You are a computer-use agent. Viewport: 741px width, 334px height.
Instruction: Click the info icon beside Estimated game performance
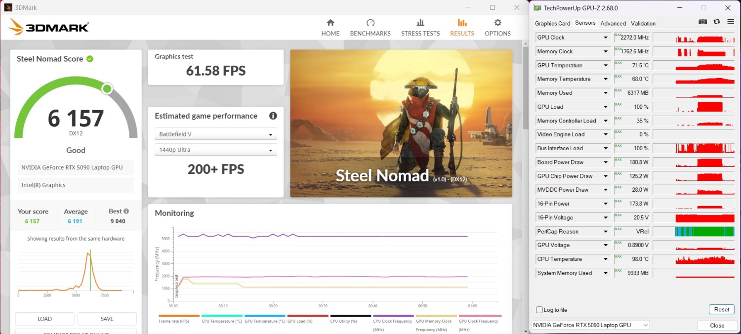point(273,116)
